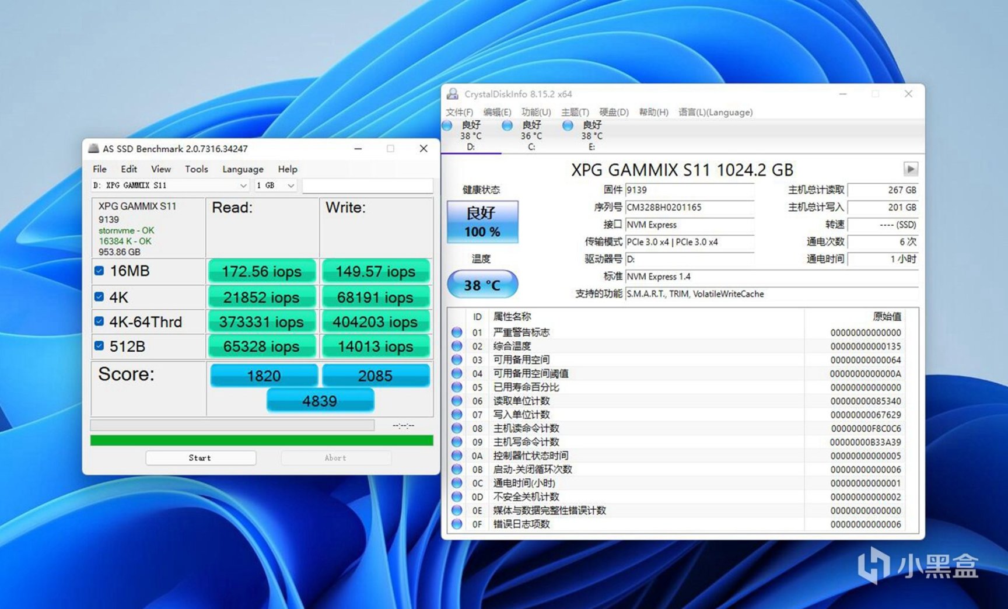Select the D: drive status icon
Image resolution: width=1008 pixels, height=609 pixels.
[x=447, y=125]
